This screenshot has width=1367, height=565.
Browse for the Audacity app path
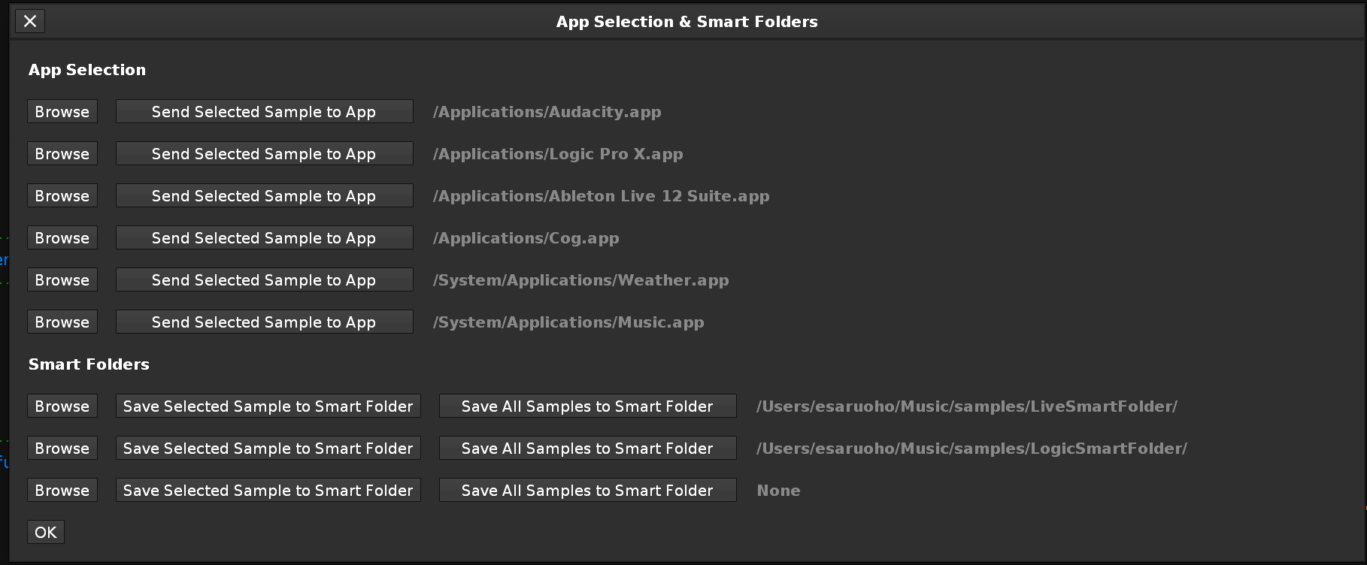62,112
